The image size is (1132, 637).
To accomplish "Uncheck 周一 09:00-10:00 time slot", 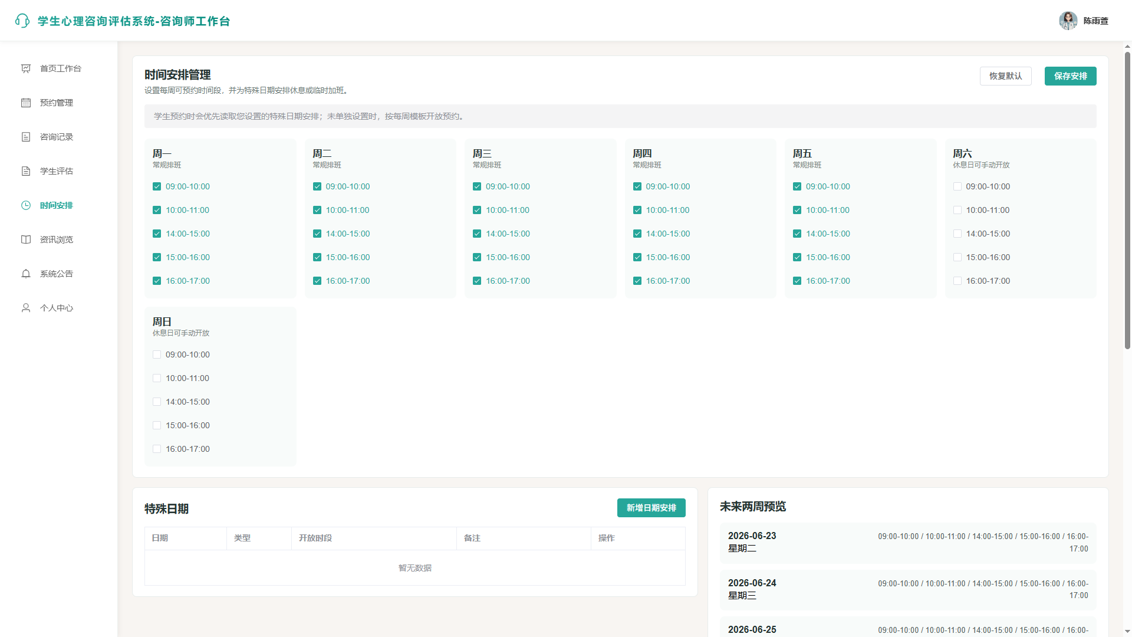I will coord(157,186).
